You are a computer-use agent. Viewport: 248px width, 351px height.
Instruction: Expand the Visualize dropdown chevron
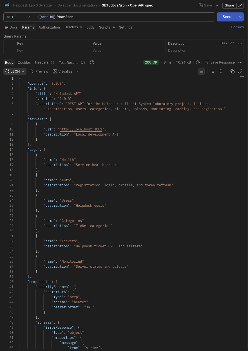[78, 71]
